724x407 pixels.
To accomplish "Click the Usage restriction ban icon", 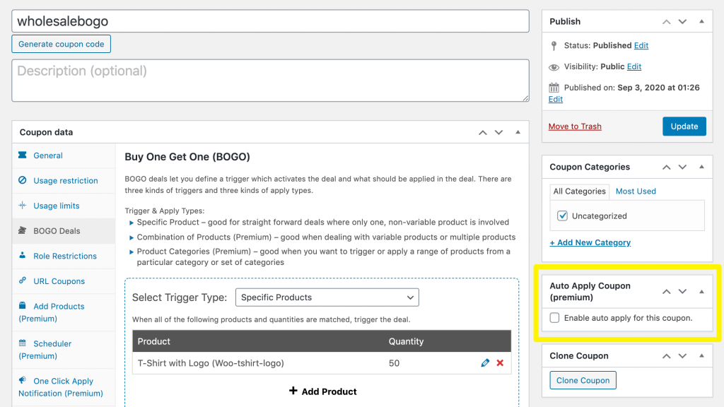I will pyautogui.click(x=23, y=181).
